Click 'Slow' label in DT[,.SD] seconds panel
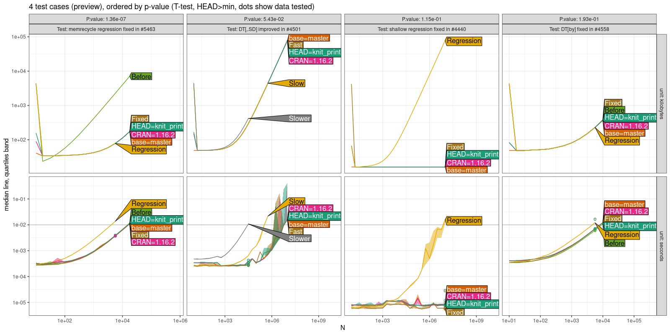 (x=296, y=201)
